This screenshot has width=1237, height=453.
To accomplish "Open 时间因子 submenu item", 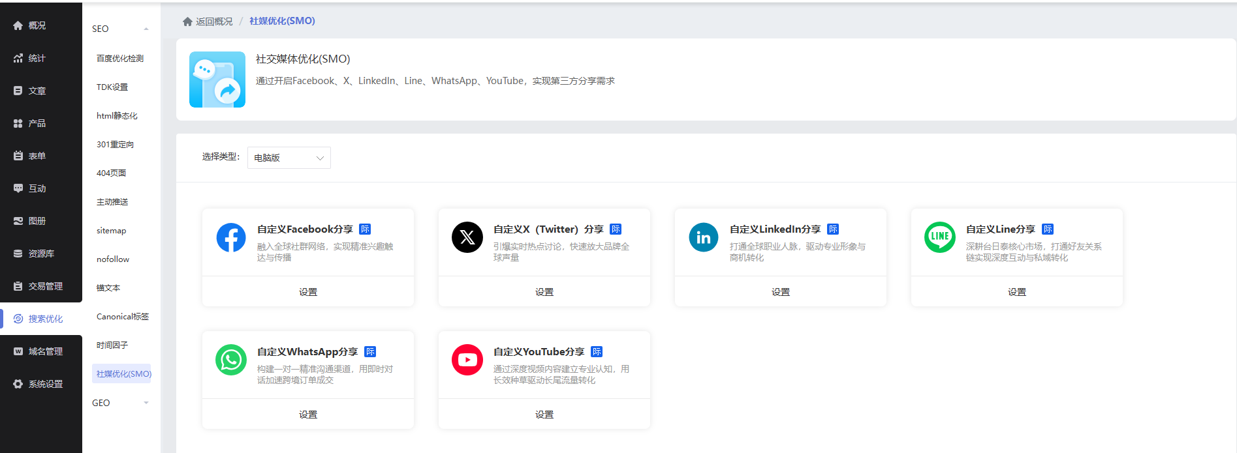I will [112, 345].
